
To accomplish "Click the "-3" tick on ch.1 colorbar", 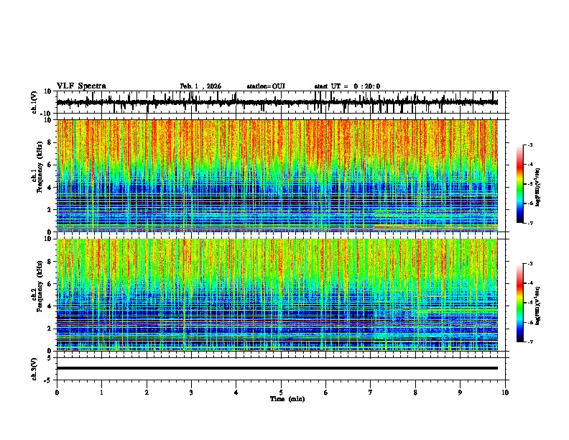I will 529,145.
